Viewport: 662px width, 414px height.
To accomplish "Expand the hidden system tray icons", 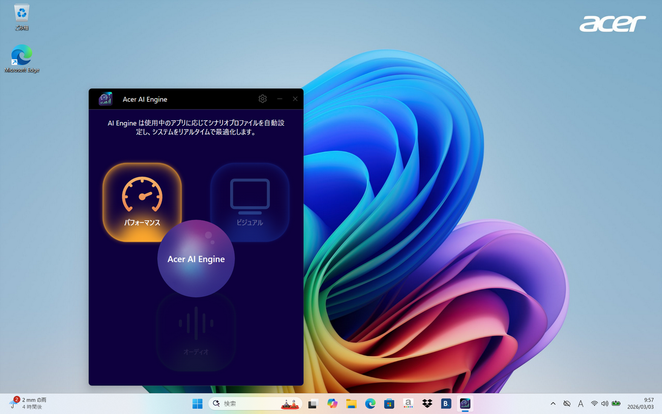I will 553,404.
